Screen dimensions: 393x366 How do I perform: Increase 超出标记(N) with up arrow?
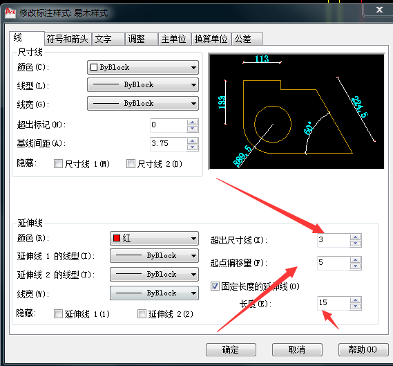point(193,122)
